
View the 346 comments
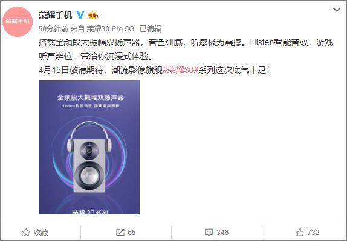coord(222,232)
